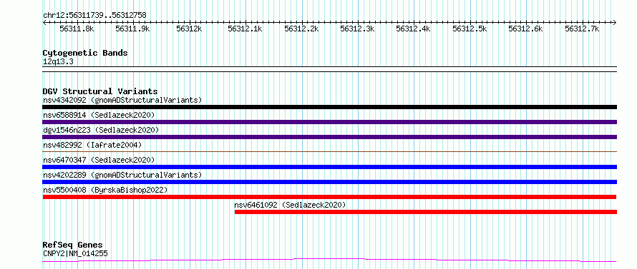The image size is (637, 269).
Task: Click the blue nsv4202289 variant bar
Action: point(329,182)
